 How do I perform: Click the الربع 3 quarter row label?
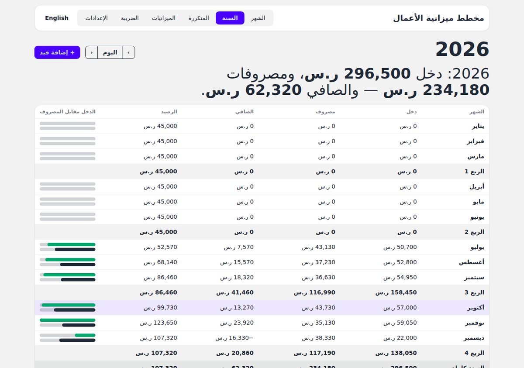[474, 292]
